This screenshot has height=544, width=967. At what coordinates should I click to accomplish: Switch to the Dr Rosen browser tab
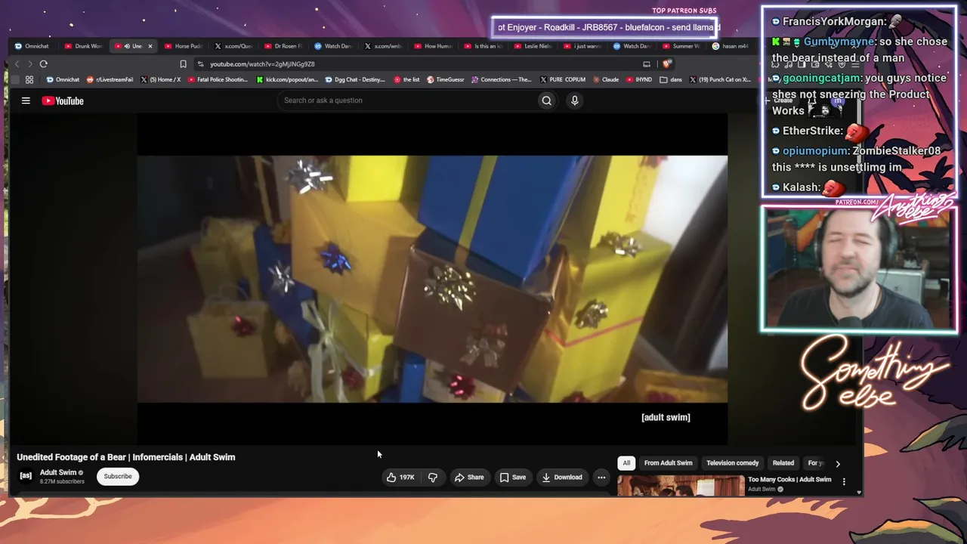pyautogui.click(x=283, y=46)
